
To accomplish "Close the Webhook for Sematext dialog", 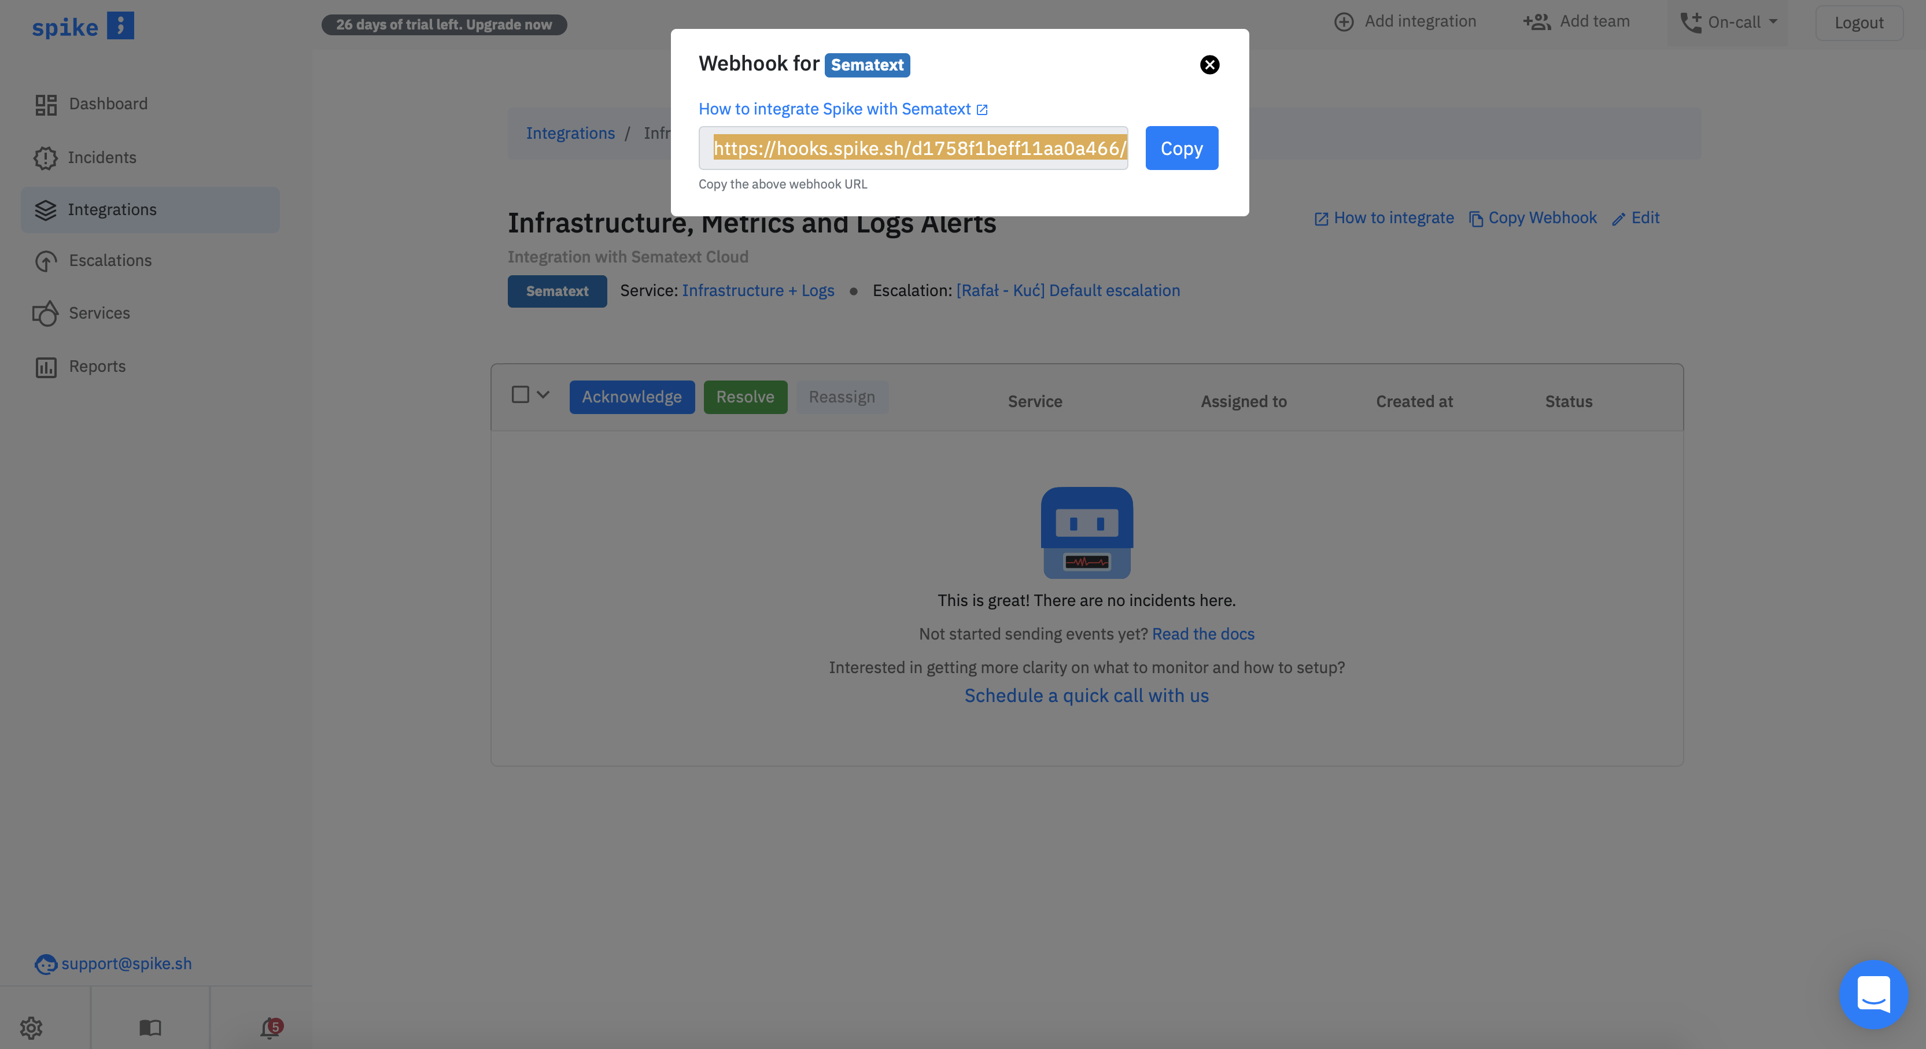I will pos(1210,65).
